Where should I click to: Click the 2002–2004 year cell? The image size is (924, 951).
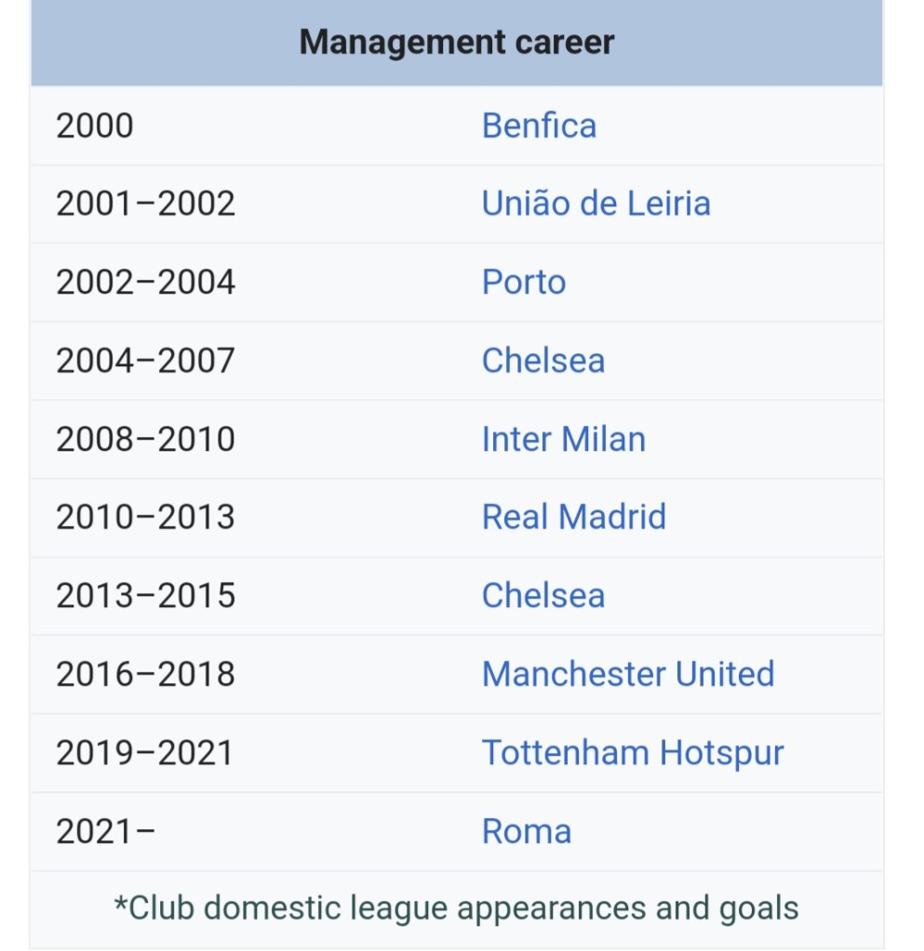[145, 283]
